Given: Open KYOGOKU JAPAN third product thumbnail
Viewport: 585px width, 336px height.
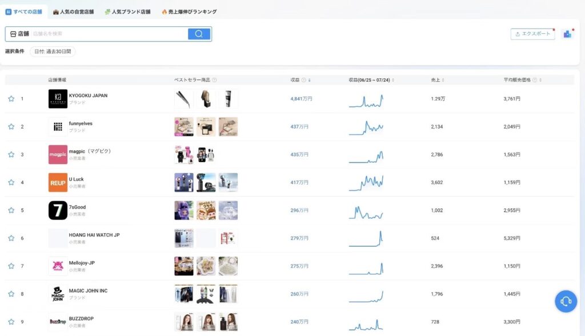Looking at the screenshot, I should 228,99.
